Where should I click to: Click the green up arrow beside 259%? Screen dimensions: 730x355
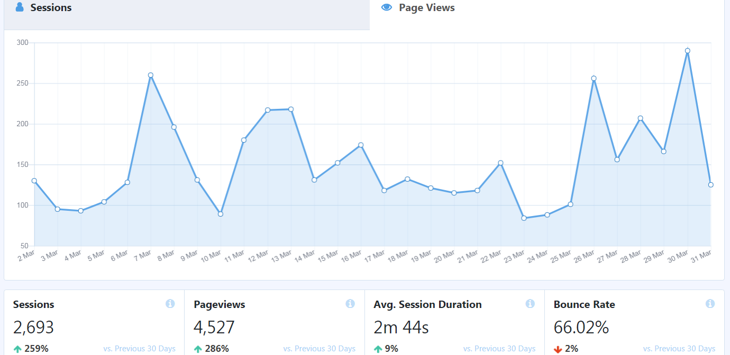[x=17, y=349]
